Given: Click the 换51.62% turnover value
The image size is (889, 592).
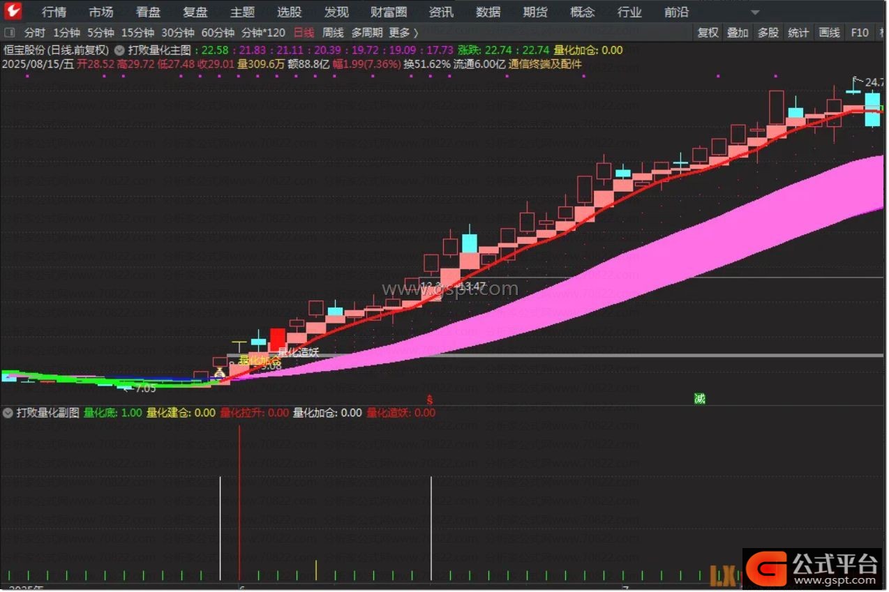Looking at the screenshot, I should click(x=427, y=64).
